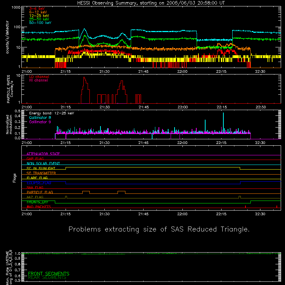Click the '0.9' tick on livetime axis
Screen dimensions: 285x285
(x=17, y=258)
